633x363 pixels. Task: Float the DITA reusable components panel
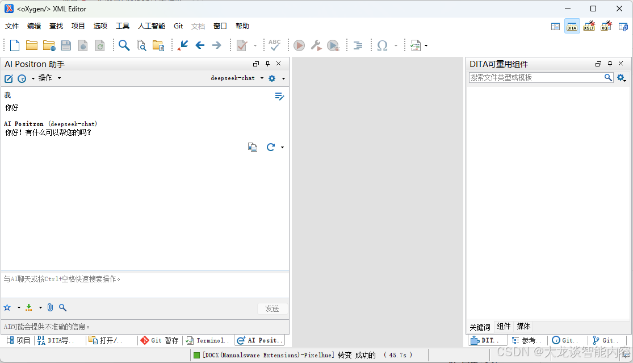(598, 64)
